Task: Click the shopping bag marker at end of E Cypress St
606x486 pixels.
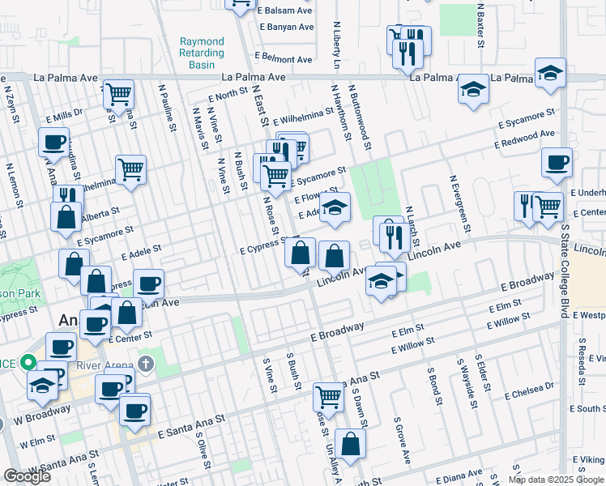Action: (x=301, y=254)
